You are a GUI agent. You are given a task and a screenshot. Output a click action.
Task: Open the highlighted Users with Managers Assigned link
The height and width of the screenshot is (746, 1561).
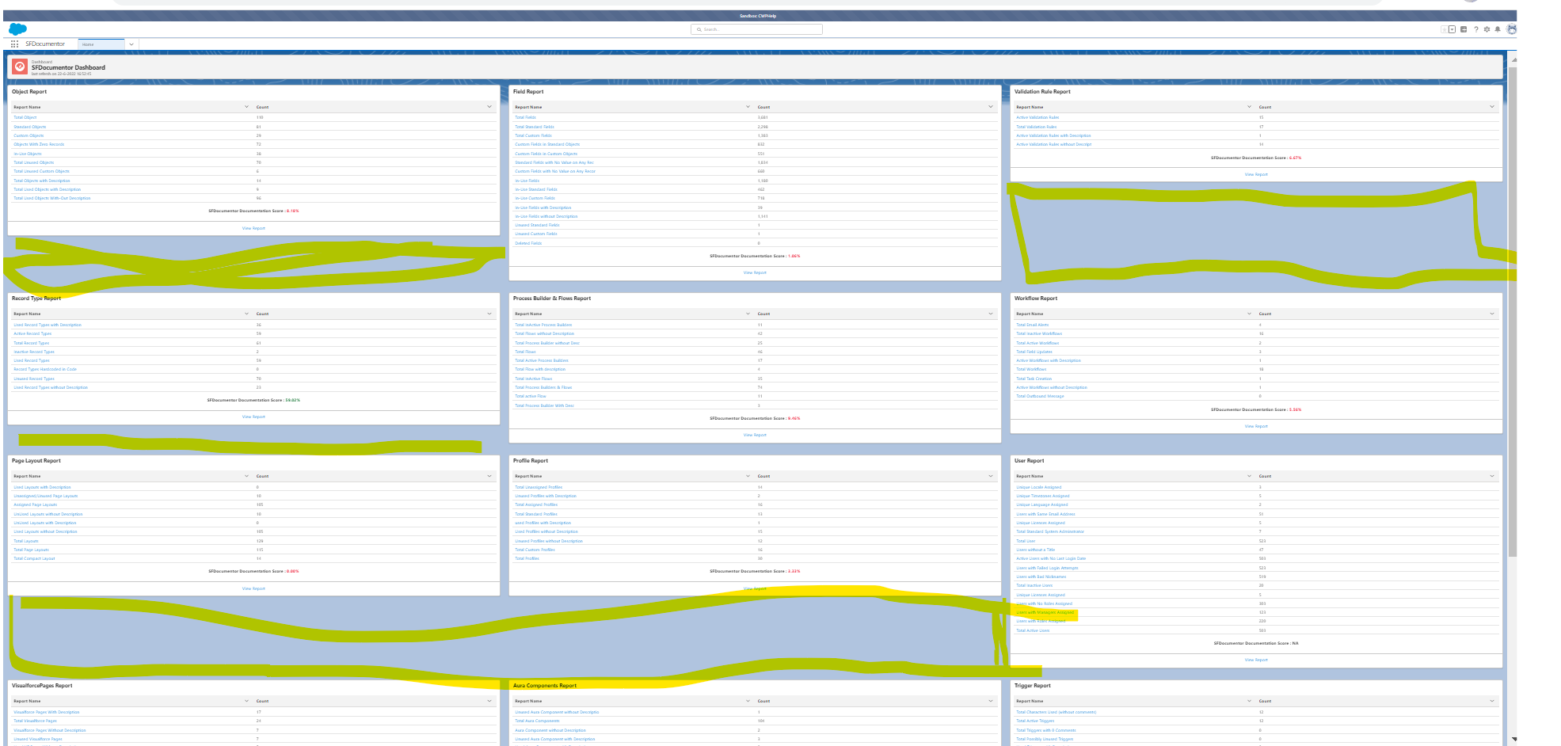1045,611
